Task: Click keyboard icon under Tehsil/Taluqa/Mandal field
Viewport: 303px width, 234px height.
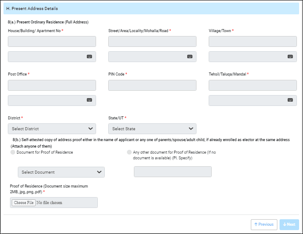Action: tap(290, 100)
